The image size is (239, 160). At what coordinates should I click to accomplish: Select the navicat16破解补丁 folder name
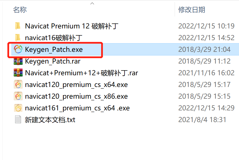[x=54, y=38]
